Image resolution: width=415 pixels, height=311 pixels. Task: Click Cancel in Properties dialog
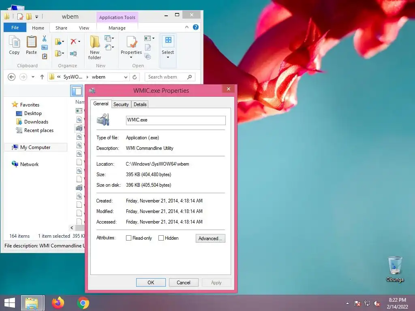[184, 282]
